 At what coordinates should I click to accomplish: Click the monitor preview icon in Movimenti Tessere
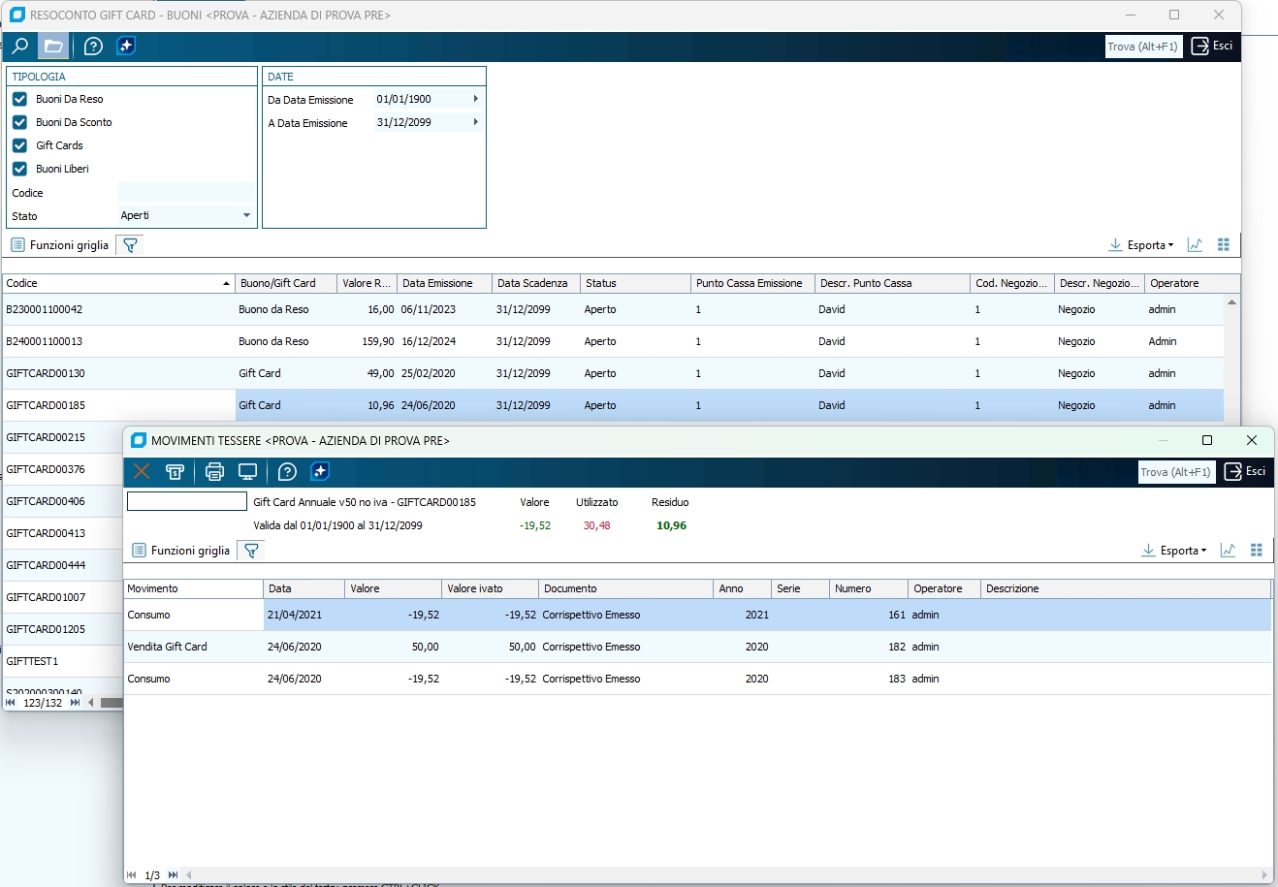click(x=247, y=472)
